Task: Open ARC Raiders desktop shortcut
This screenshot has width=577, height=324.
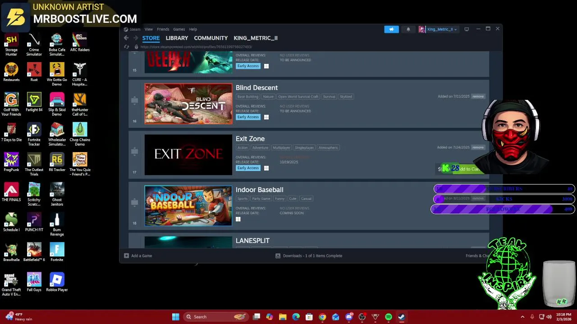Action: point(80,42)
